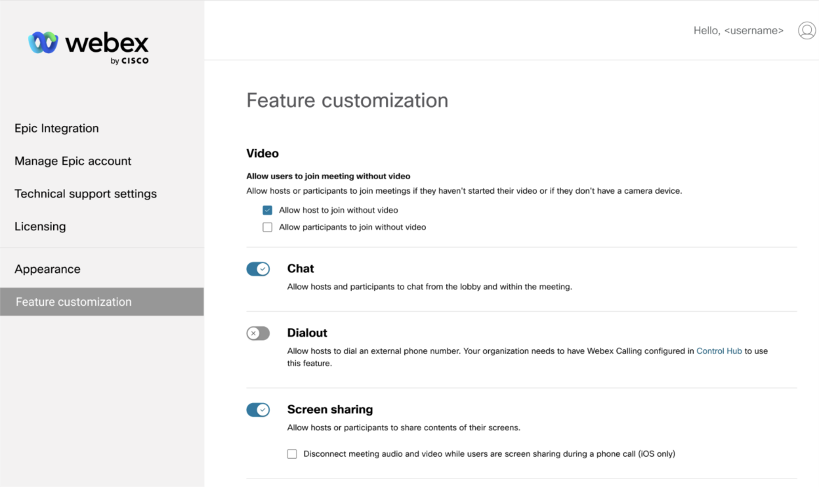The width and height of the screenshot is (819, 487).
Task: Follow the Control Hub link
Action: click(719, 351)
